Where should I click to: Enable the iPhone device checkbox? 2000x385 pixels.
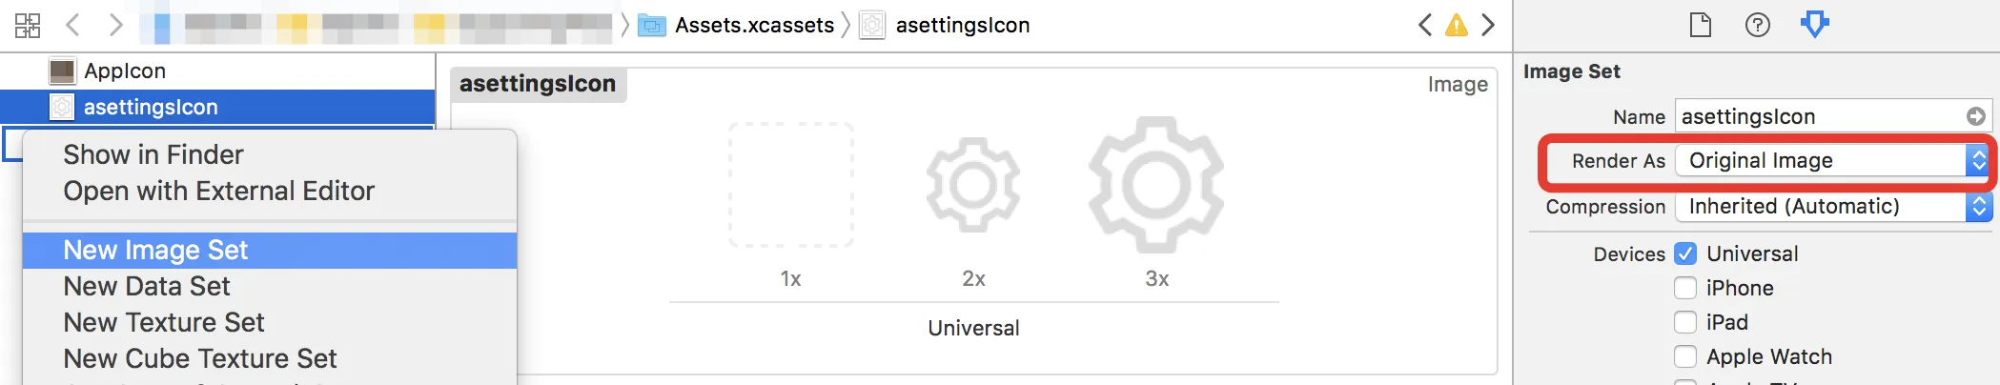pyautogui.click(x=1685, y=288)
